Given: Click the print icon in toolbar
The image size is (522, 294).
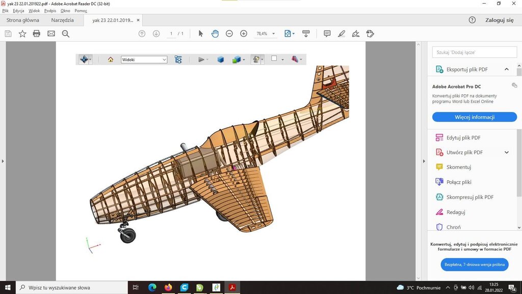Looking at the screenshot, I should pos(37,34).
